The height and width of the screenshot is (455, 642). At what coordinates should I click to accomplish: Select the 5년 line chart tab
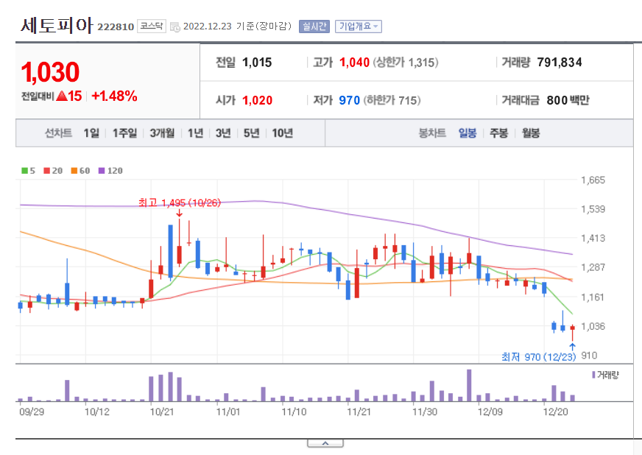251,133
